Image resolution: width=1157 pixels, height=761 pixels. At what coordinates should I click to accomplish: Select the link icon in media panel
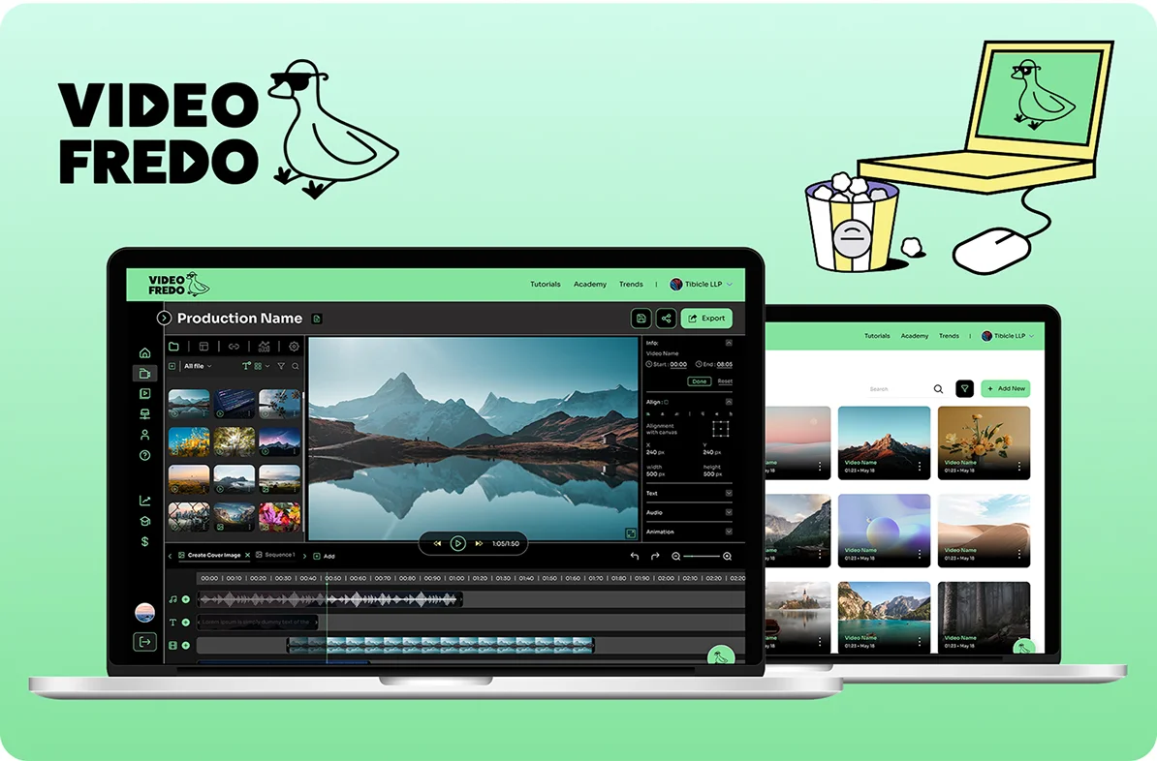coord(234,347)
